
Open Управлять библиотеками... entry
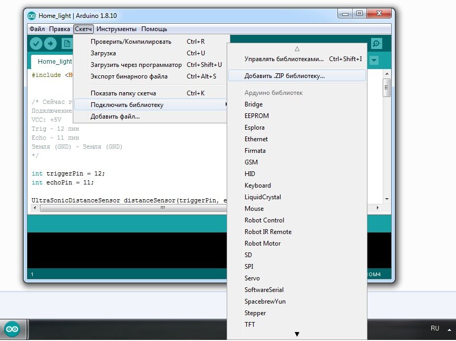click(297, 59)
